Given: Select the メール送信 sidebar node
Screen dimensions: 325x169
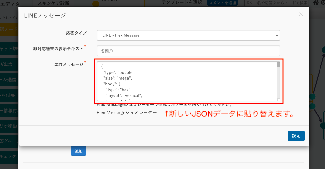Looking at the screenshot, I should [x=9, y=79].
